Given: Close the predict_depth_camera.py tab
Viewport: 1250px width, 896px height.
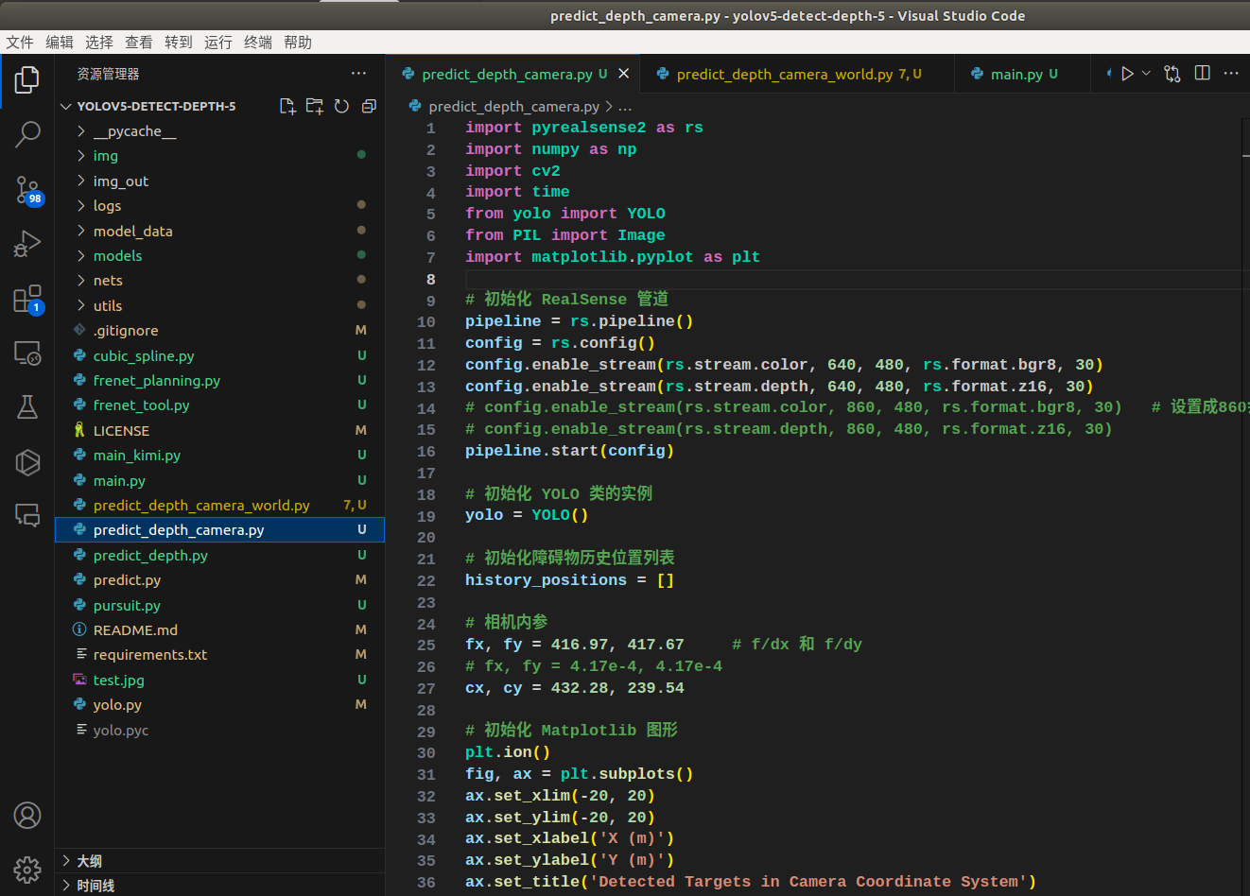Looking at the screenshot, I should [x=624, y=74].
